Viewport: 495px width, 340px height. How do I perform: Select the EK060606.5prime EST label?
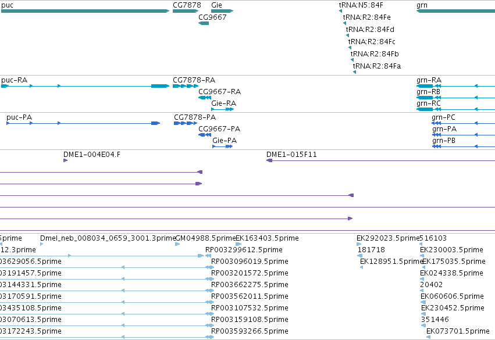tap(453, 296)
